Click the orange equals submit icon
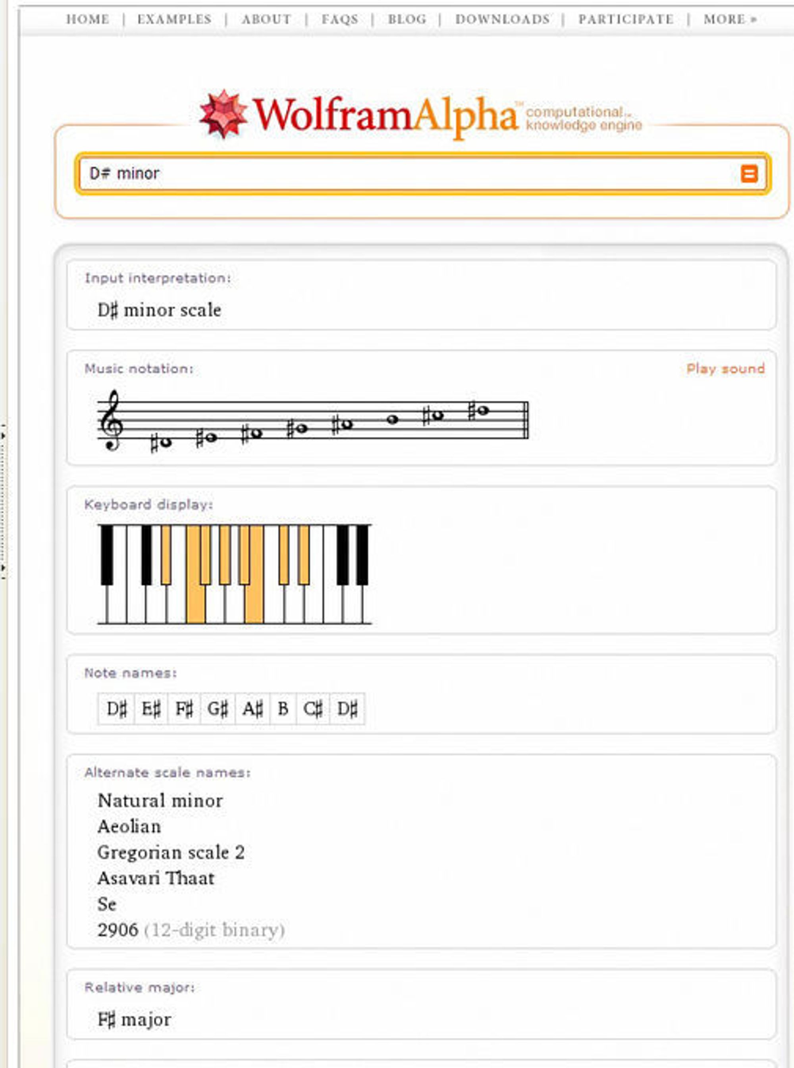The width and height of the screenshot is (794, 1068). pos(749,174)
